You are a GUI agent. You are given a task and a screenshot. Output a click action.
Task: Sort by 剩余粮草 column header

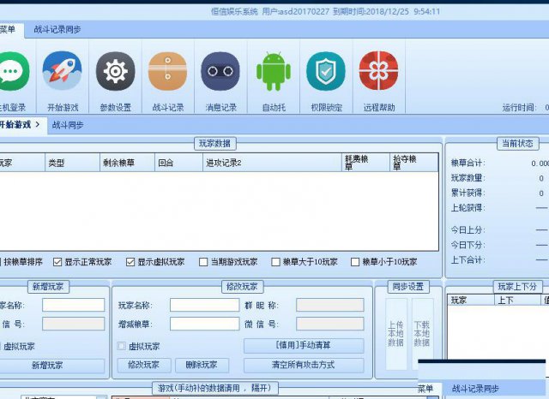pos(128,163)
